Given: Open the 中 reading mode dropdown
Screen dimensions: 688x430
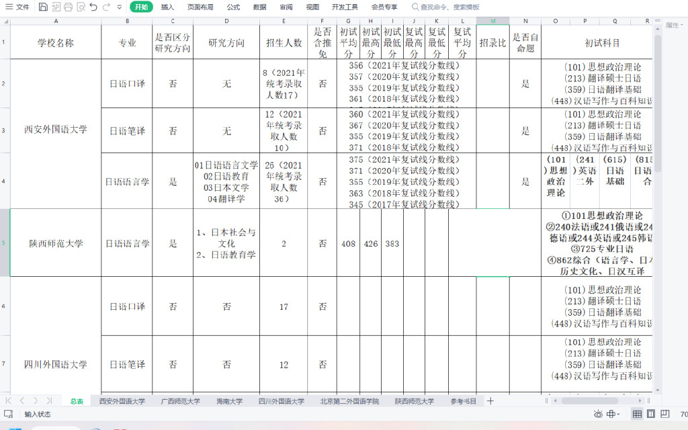Looking at the screenshot, I should [x=613, y=414].
